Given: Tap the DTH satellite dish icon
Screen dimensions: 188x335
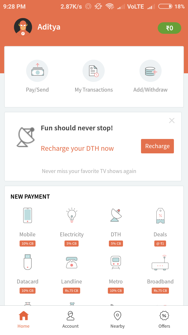Looking at the screenshot, I should click(x=116, y=215).
